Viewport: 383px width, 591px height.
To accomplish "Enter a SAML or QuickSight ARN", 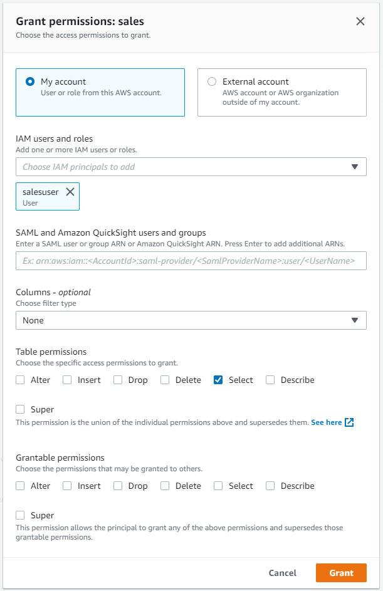I will 191,261.
